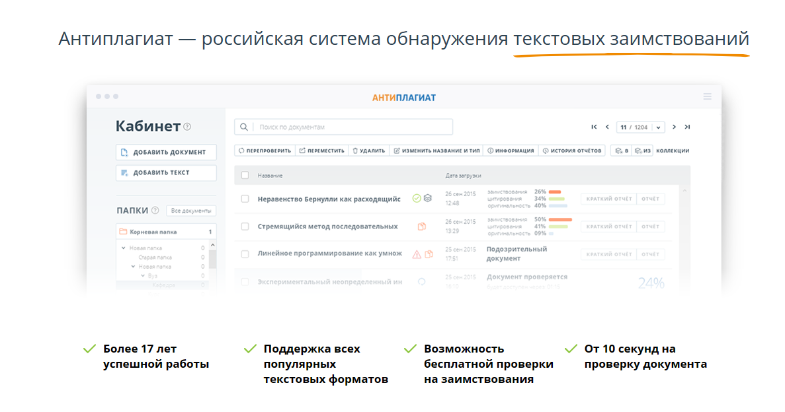The image size is (785, 412).
Task: Click ИНФОРМАЦИЯ toolbar button
Action: [x=511, y=151]
